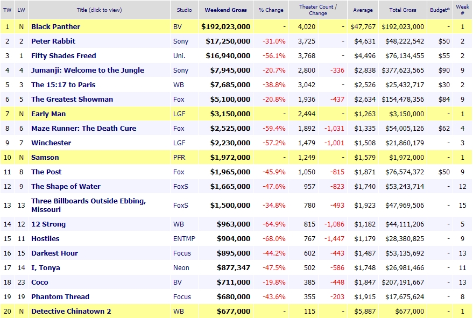
Task: Select the $1,263 average value
Action: (365, 114)
